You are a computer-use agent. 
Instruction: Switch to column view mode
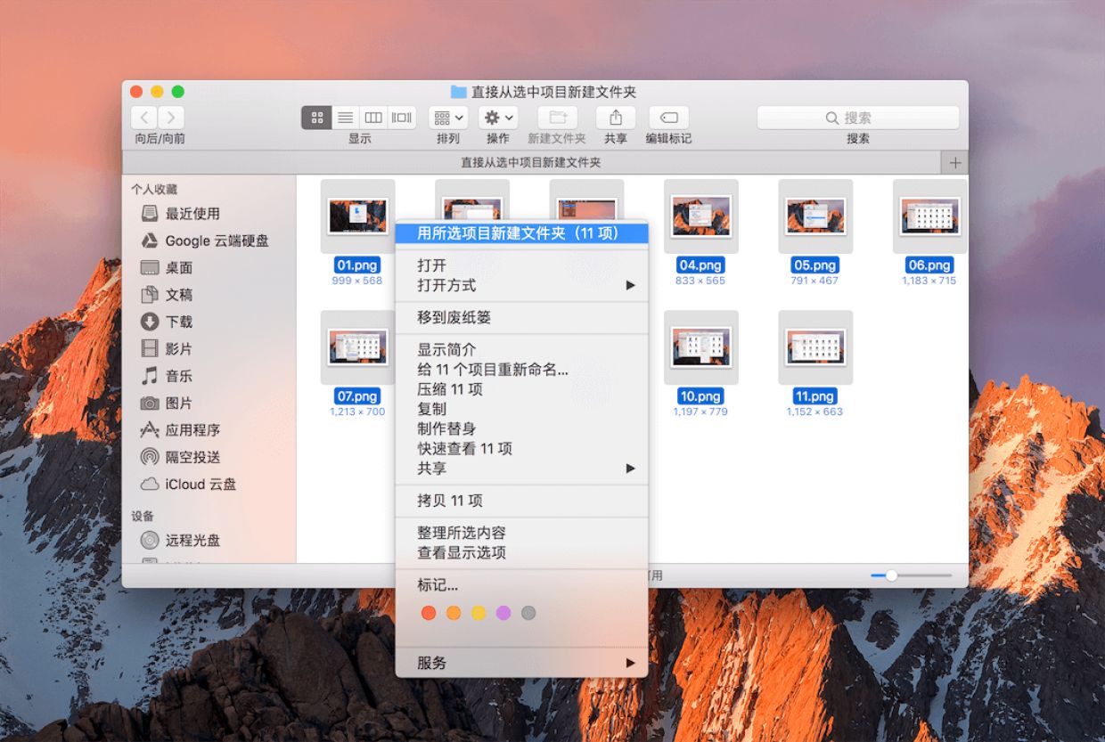click(373, 118)
